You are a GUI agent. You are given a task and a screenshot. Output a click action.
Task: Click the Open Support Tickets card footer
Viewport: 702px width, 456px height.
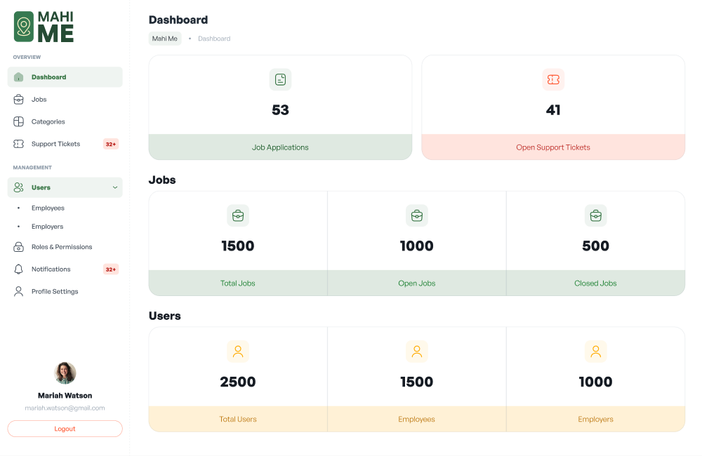553,147
